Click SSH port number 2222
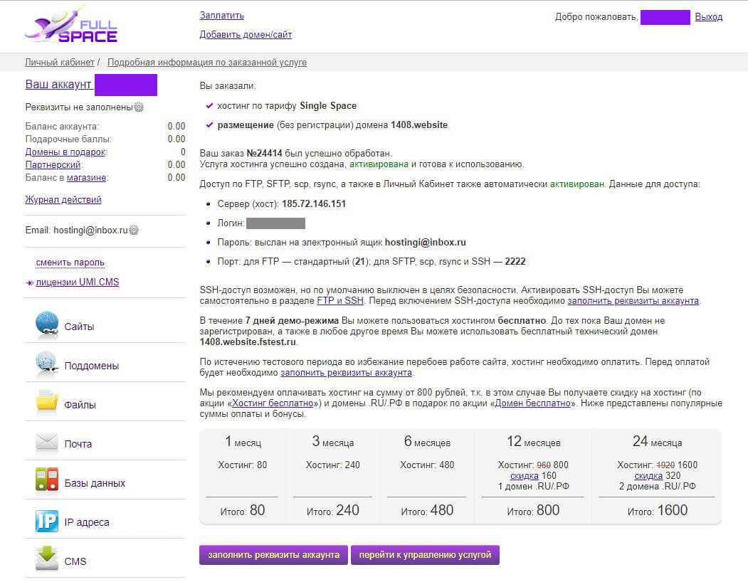Viewport: 748px width, 582px height. pyautogui.click(x=515, y=261)
